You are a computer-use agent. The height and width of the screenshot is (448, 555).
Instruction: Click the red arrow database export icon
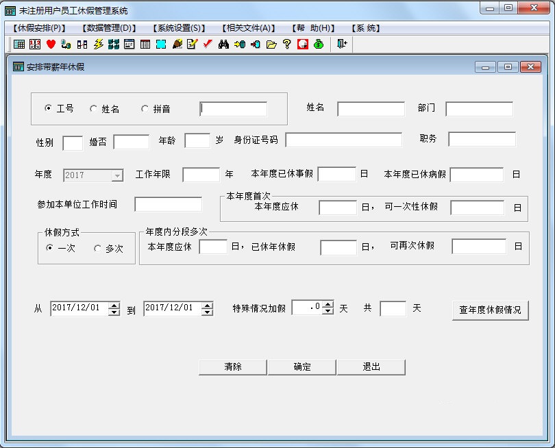[255, 45]
